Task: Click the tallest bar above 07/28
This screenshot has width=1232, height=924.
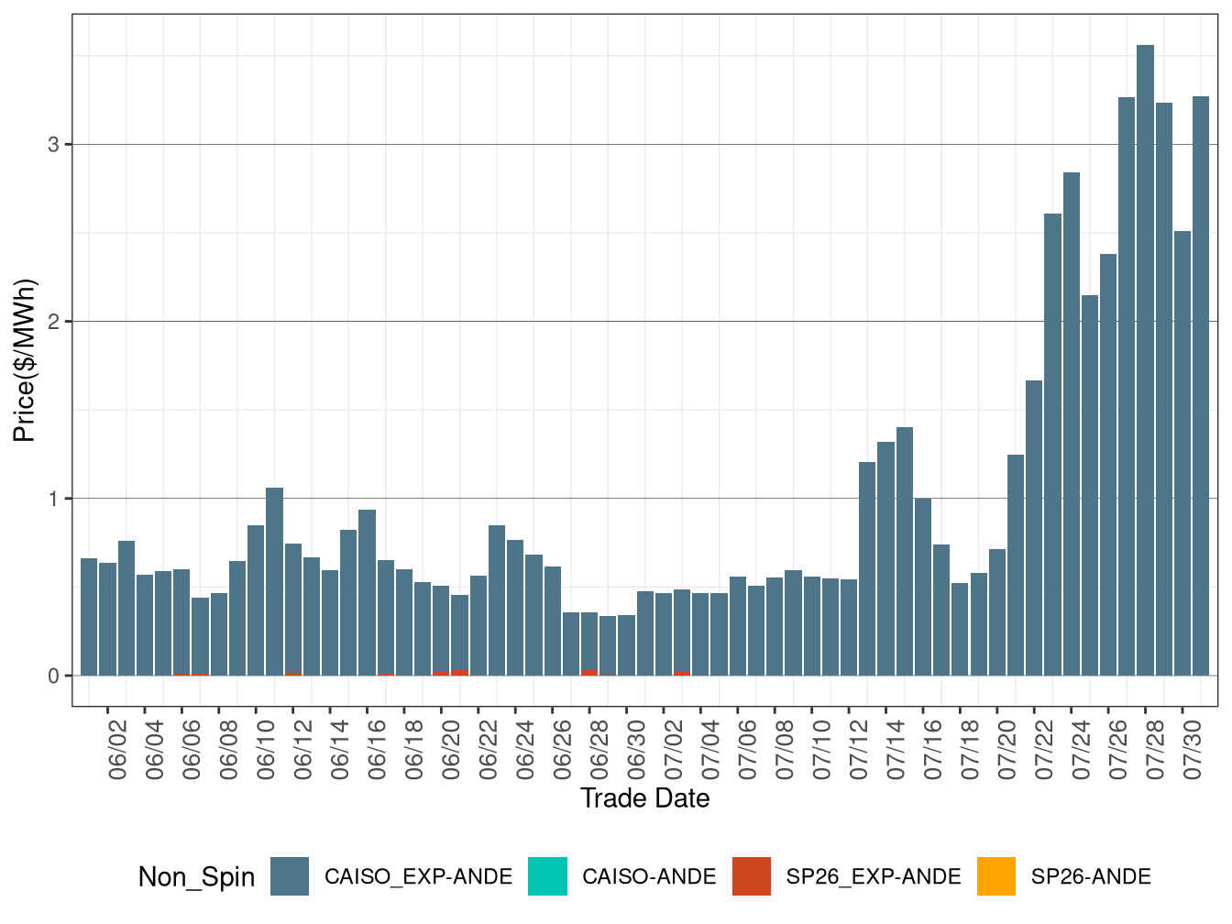Action: (1145, 360)
